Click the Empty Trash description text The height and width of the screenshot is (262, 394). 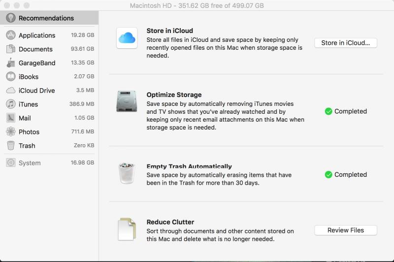(x=219, y=179)
